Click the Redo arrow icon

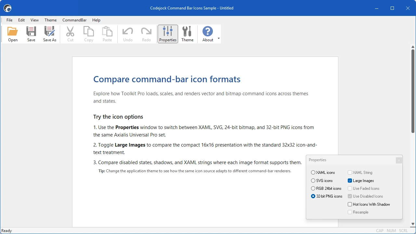146,31
